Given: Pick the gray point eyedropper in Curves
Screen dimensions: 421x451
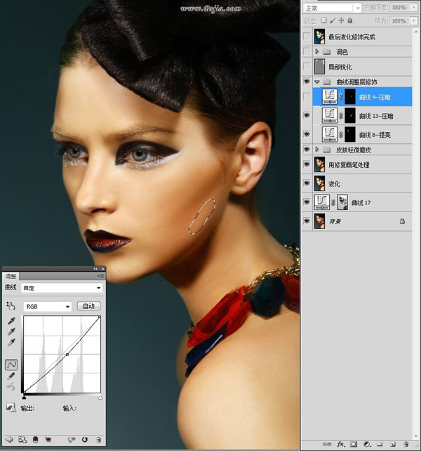Looking at the screenshot, I should point(11,332).
